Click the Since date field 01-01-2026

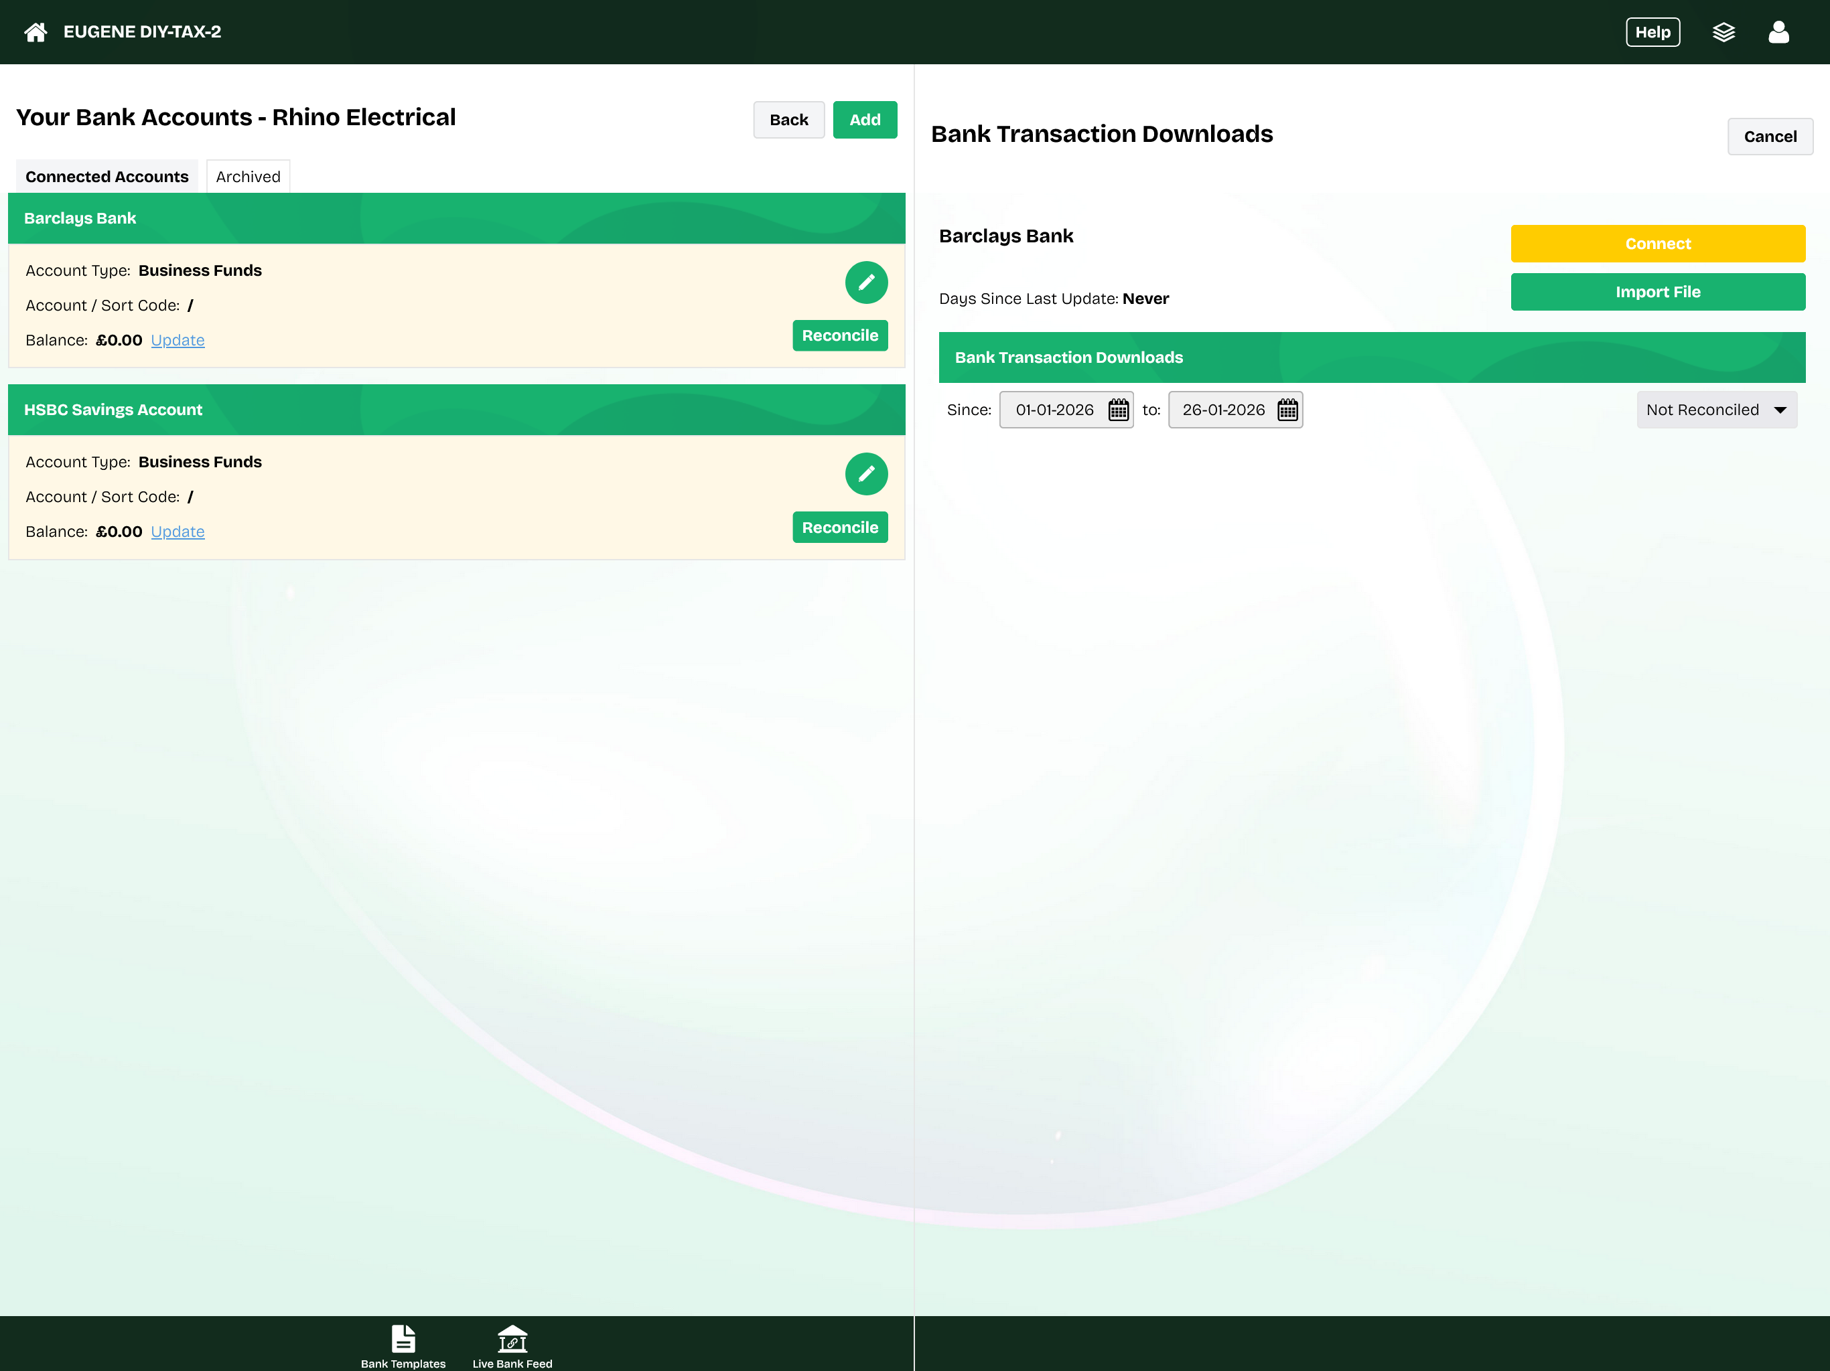point(1066,410)
